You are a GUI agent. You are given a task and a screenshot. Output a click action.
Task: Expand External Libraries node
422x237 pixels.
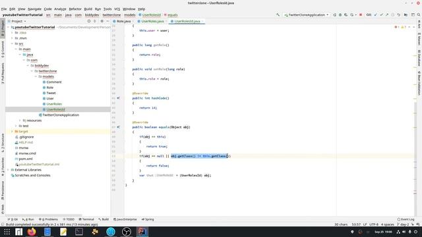coord(8,170)
